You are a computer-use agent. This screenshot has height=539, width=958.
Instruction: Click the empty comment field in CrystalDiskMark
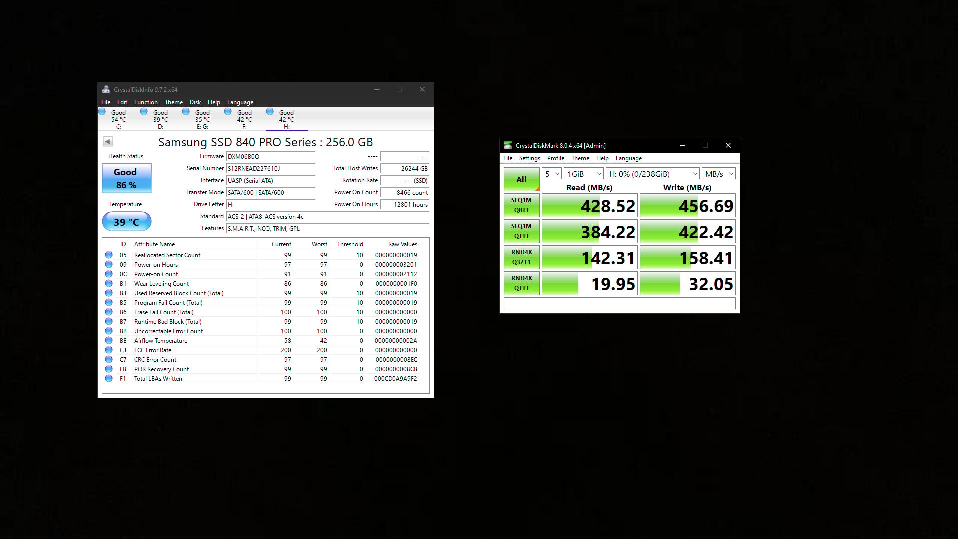tap(619, 303)
